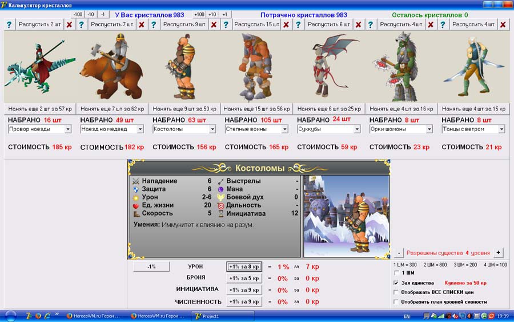Click Нанять еще 2 шт за 57 кр
This screenshot has height=322, width=514.
pyautogui.click(x=39, y=109)
